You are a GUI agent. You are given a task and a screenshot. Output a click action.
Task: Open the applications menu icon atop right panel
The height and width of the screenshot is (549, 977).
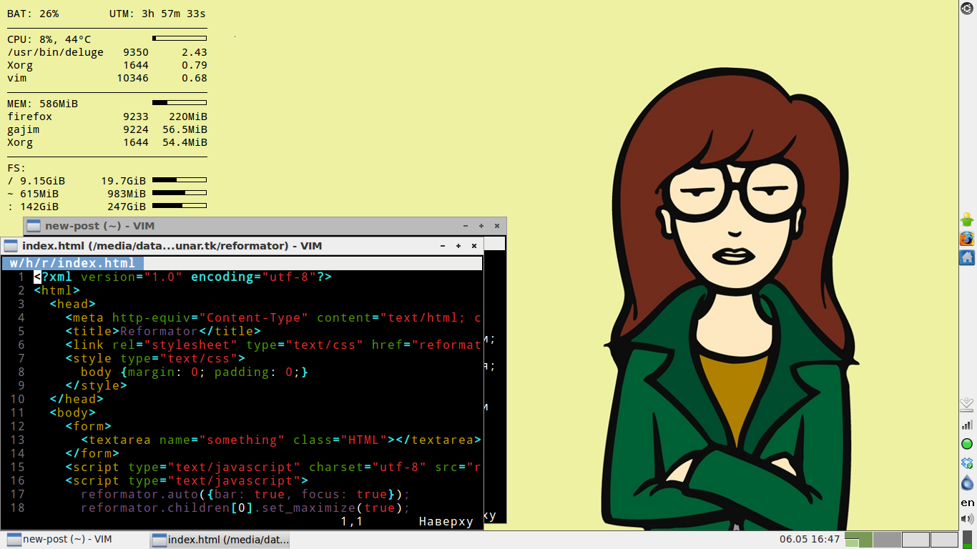pyautogui.click(x=967, y=9)
